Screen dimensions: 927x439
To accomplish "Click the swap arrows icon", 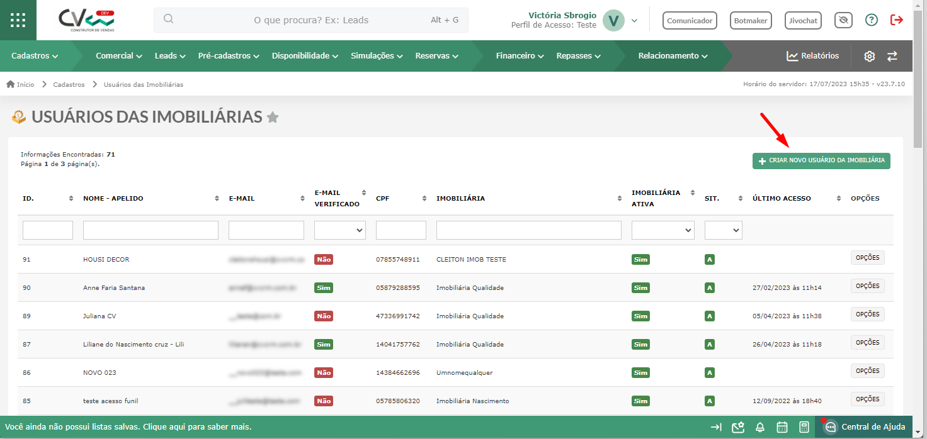I will click(x=892, y=56).
